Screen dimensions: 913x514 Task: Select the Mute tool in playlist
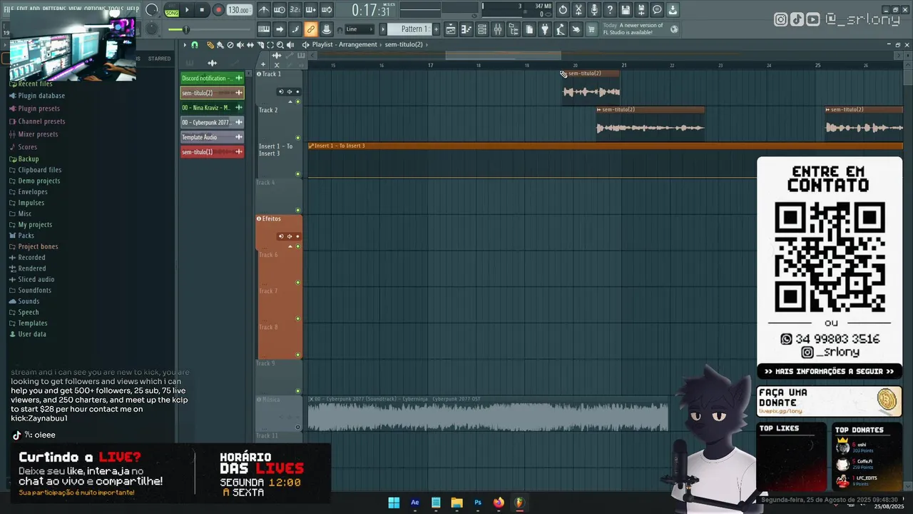click(x=240, y=45)
